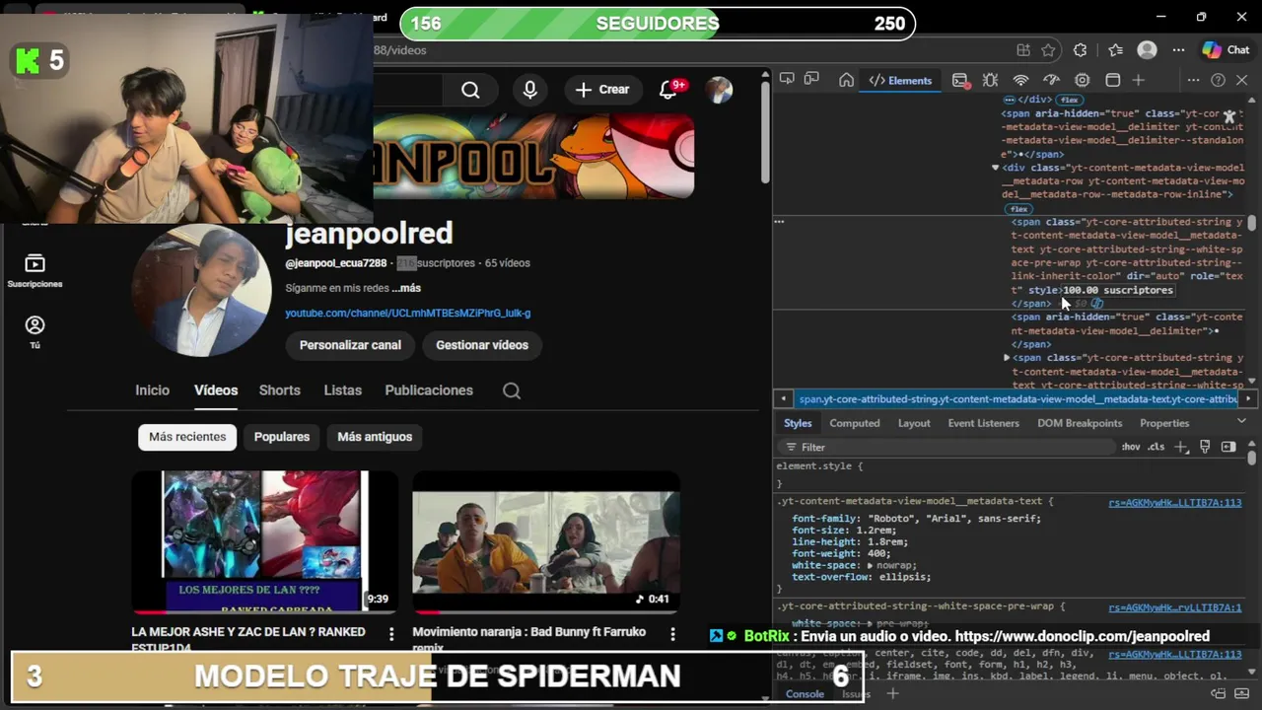
Task: Open channel Publicaciones tab
Action: tap(429, 390)
